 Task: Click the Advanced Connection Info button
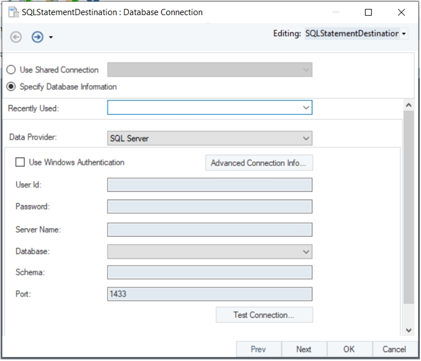tap(259, 163)
